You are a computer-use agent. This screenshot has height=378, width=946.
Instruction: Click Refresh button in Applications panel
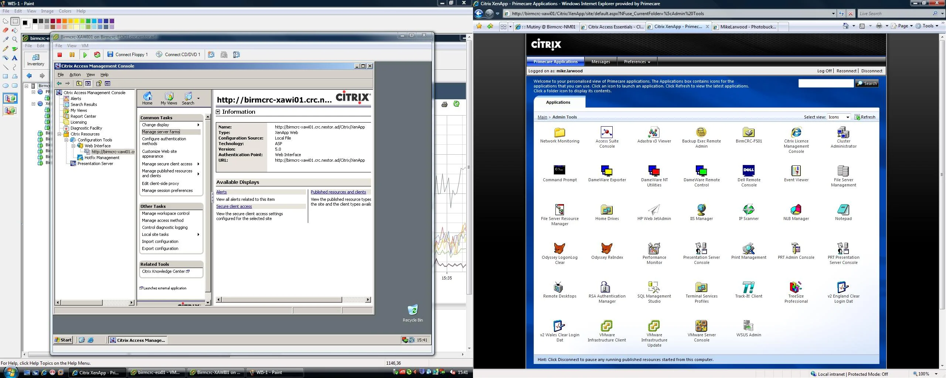click(865, 117)
